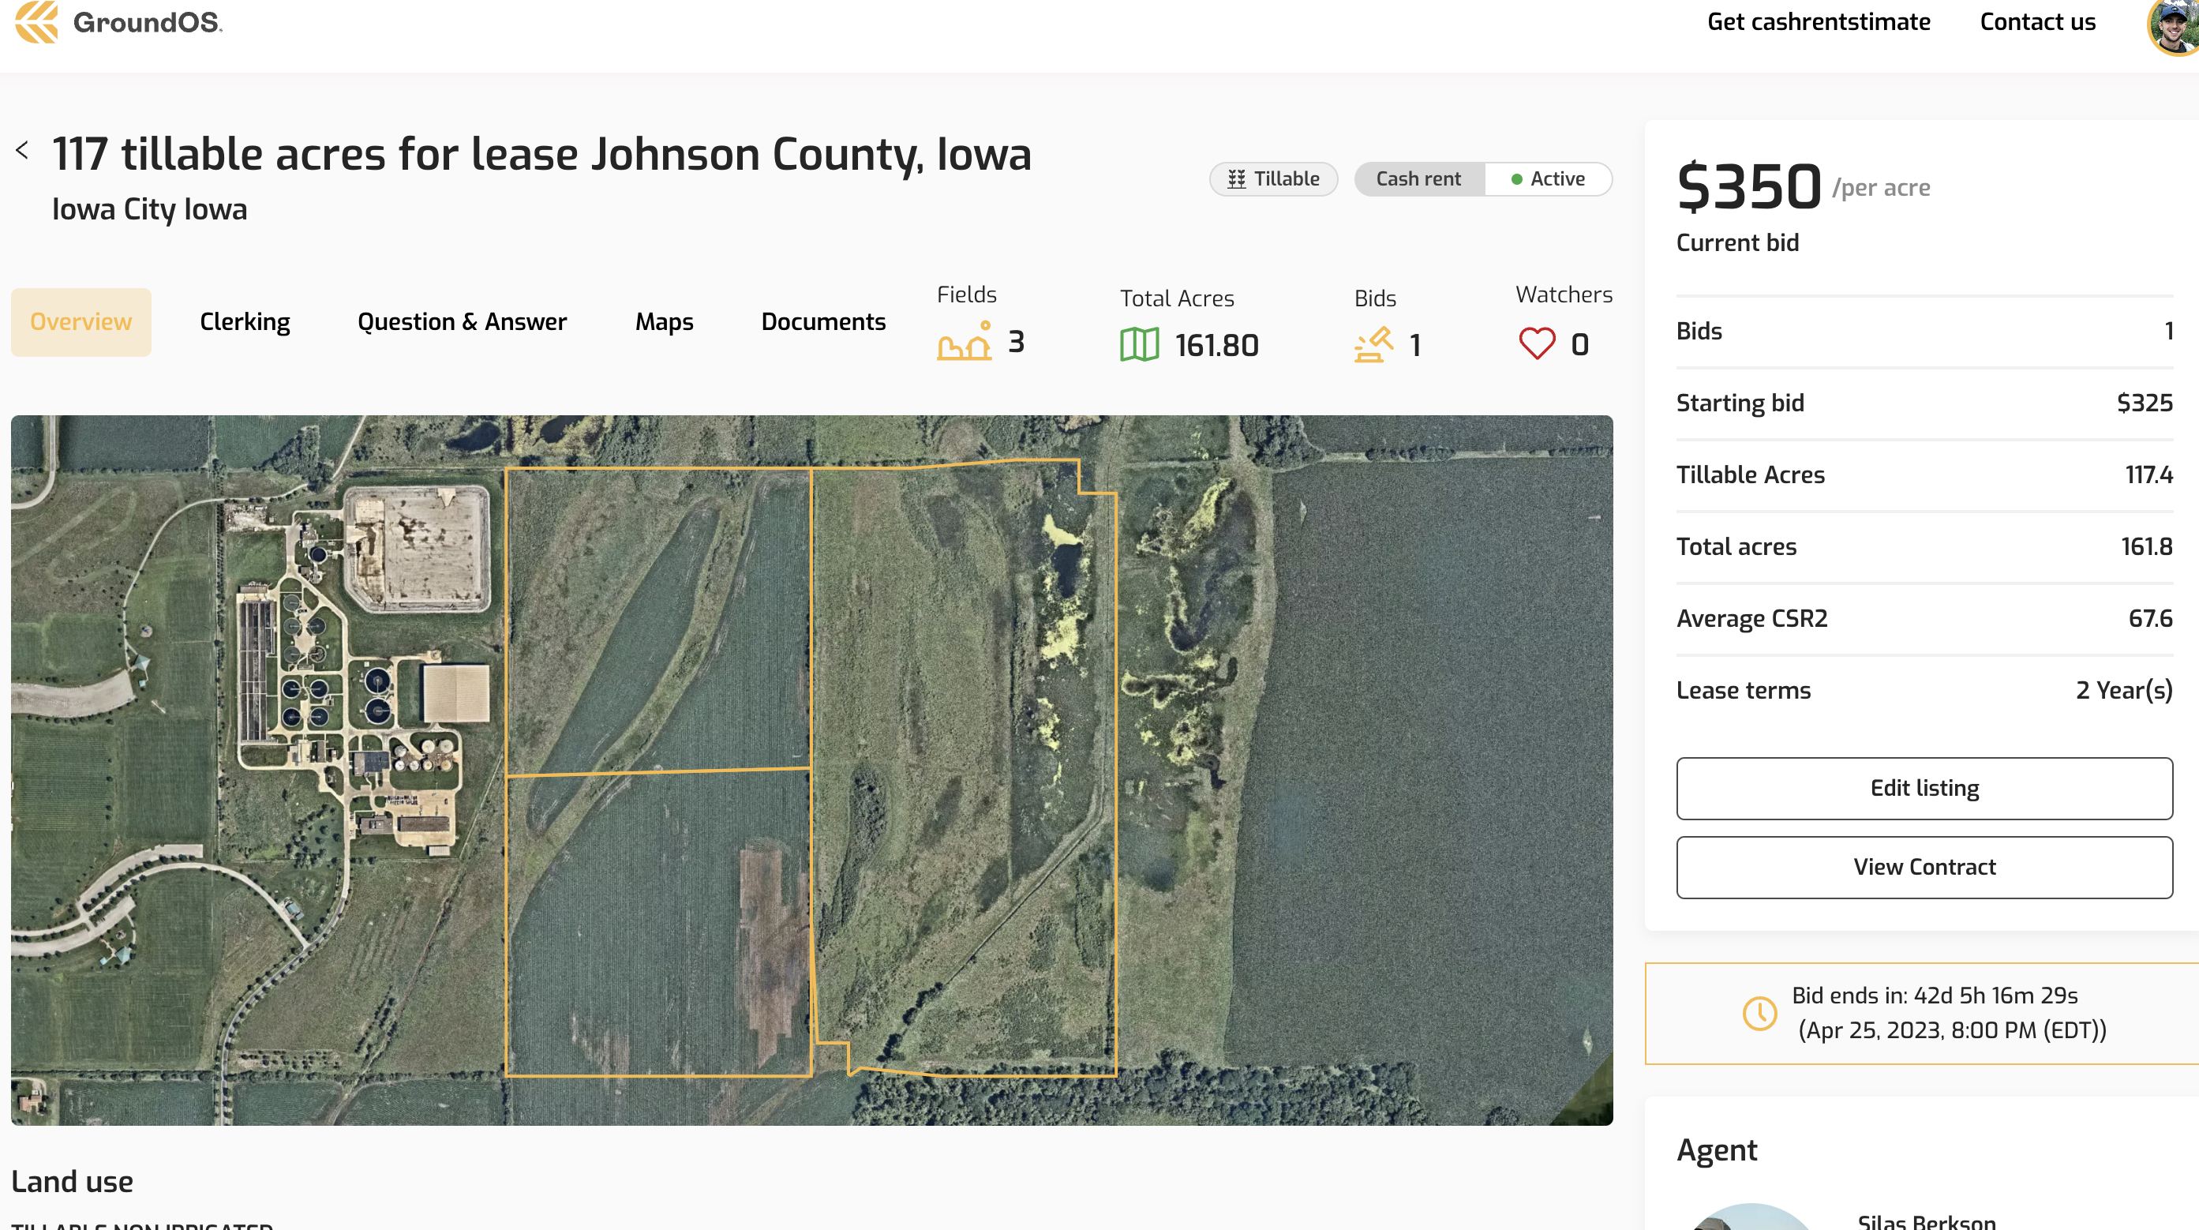Click the Tillable tag badge
This screenshot has height=1230, width=2199.
tap(1273, 179)
